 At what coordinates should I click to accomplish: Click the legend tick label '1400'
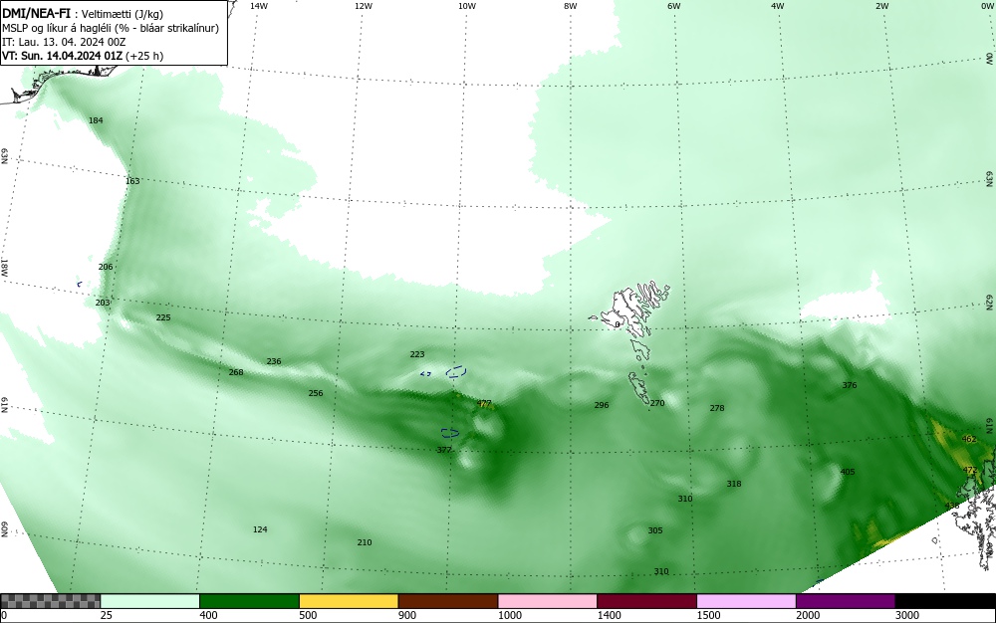(609, 615)
